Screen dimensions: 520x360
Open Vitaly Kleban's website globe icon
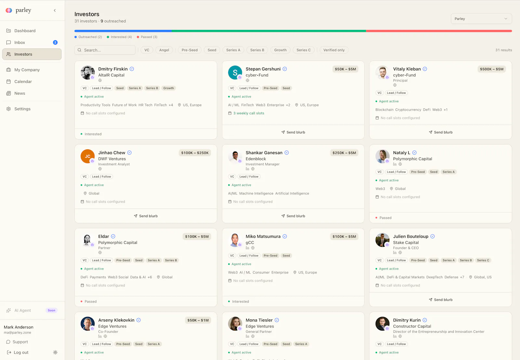coord(395,85)
